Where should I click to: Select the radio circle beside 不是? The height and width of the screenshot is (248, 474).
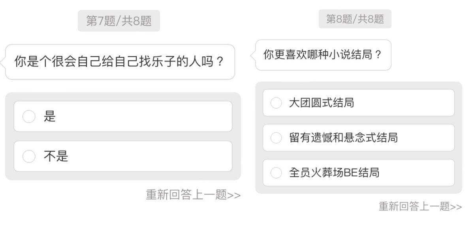(29, 156)
